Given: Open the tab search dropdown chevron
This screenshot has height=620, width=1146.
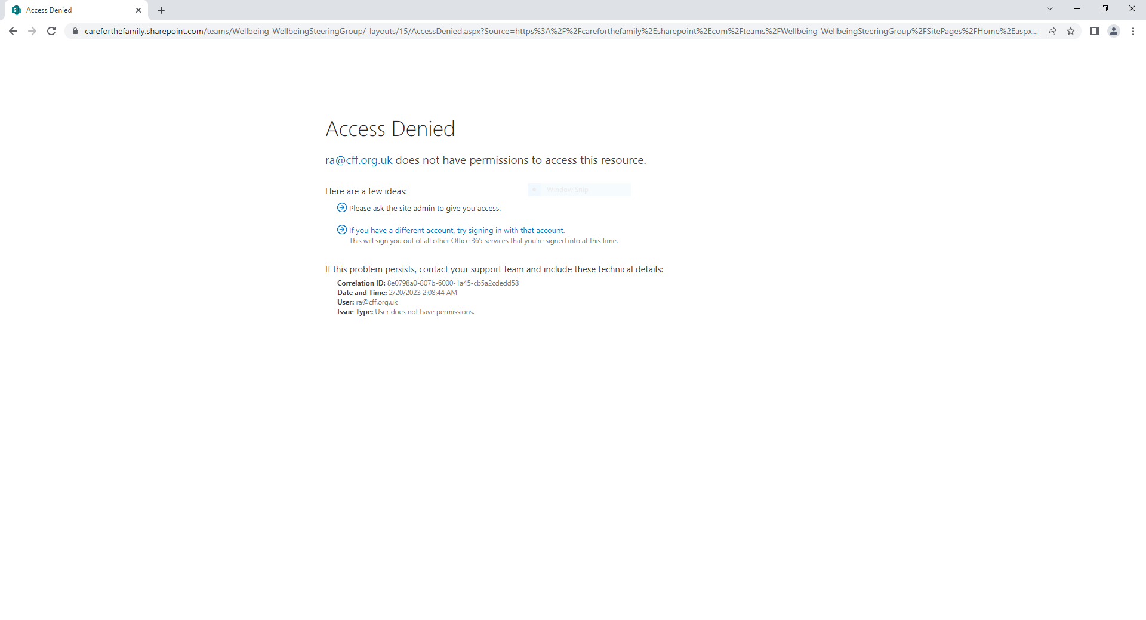Looking at the screenshot, I should pyautogui.click(x=1050, y=9).
